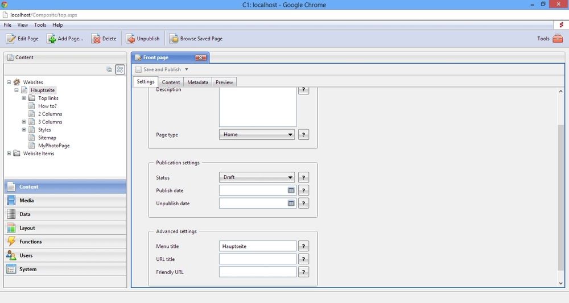Toggle the tree lock-to-editor button
Image resolution: width=569 pixels, height=303 pixels.
pos(120,69)
